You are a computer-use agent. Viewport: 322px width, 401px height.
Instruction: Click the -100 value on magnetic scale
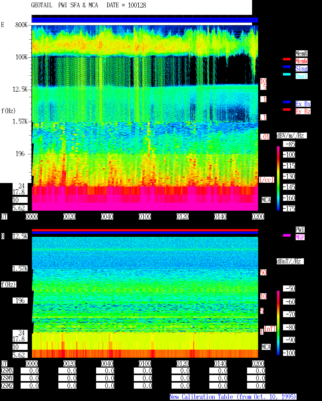pos(289,353)
